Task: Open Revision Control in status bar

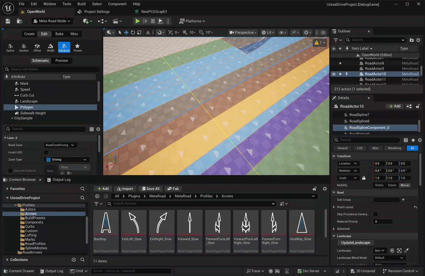Action: [401, 271]
